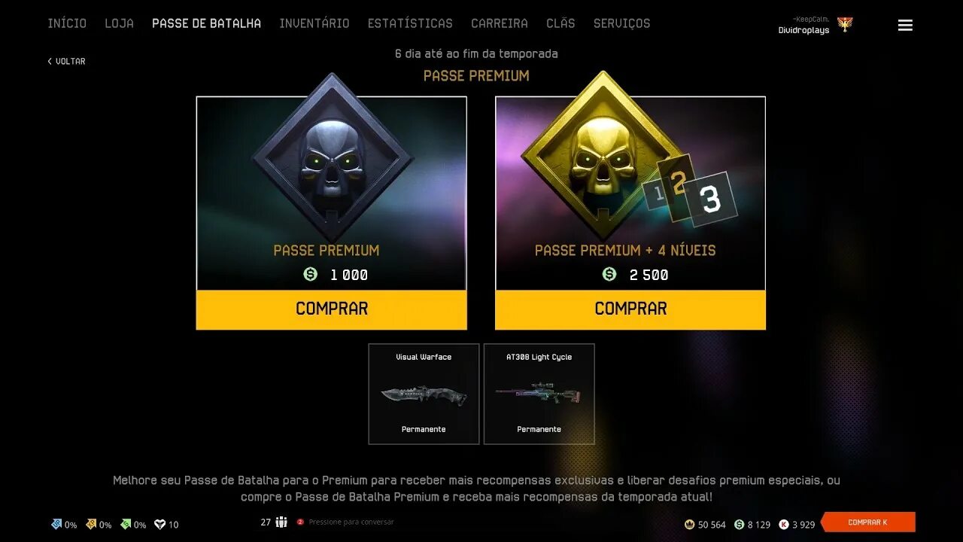Screen dimensions: 963x542
Task: Select the silver skull Passe Premium emblem
Action: [x=332, y=158]
